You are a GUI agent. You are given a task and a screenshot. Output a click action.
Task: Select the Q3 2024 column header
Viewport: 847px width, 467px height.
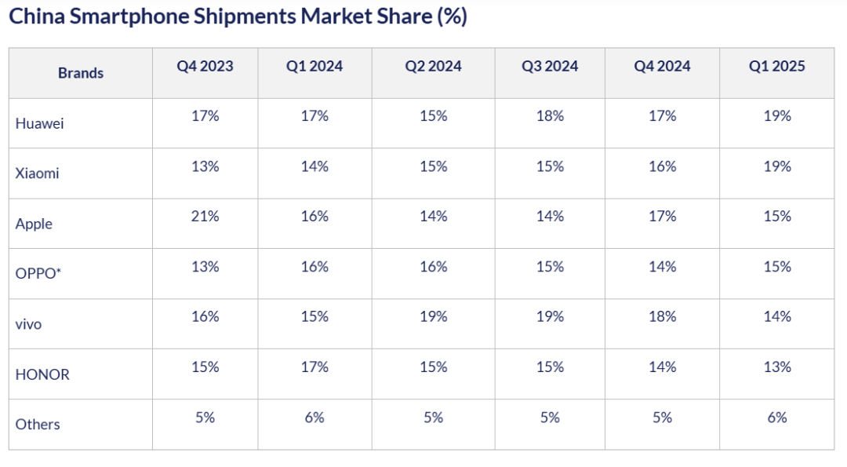click(x=550, y=67)
